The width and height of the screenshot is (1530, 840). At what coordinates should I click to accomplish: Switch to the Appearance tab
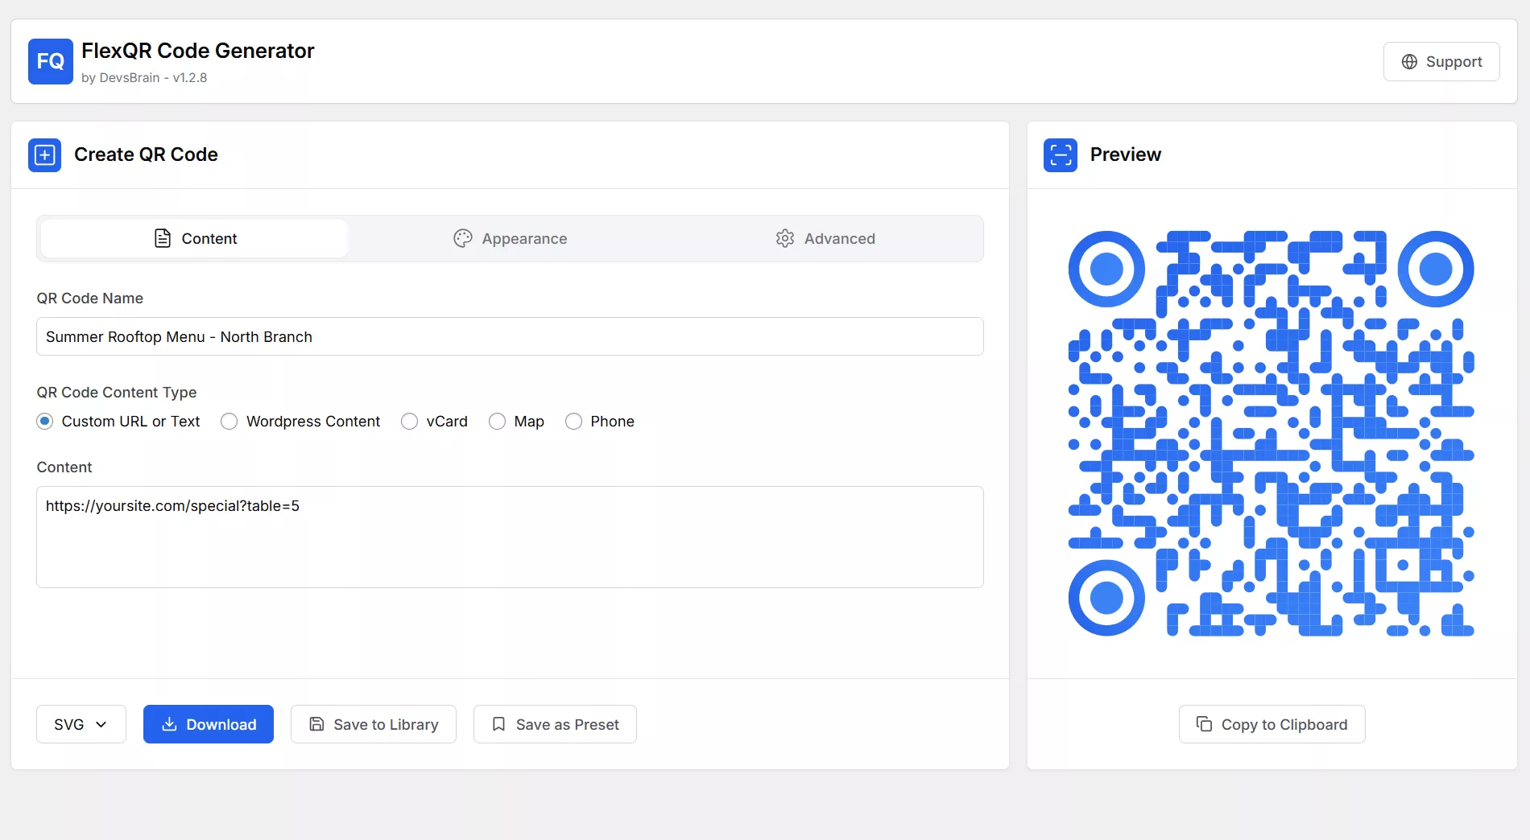click(x=510, y=238)
